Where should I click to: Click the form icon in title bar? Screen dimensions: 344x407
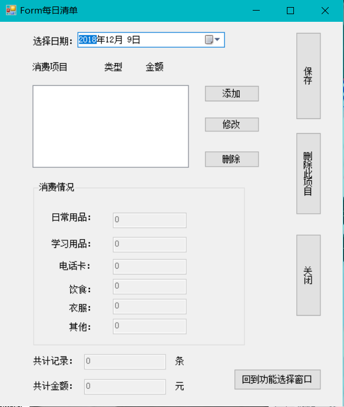(x=11, y=11)
